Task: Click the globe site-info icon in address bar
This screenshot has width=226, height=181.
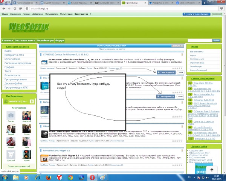Action: (27, 9)
